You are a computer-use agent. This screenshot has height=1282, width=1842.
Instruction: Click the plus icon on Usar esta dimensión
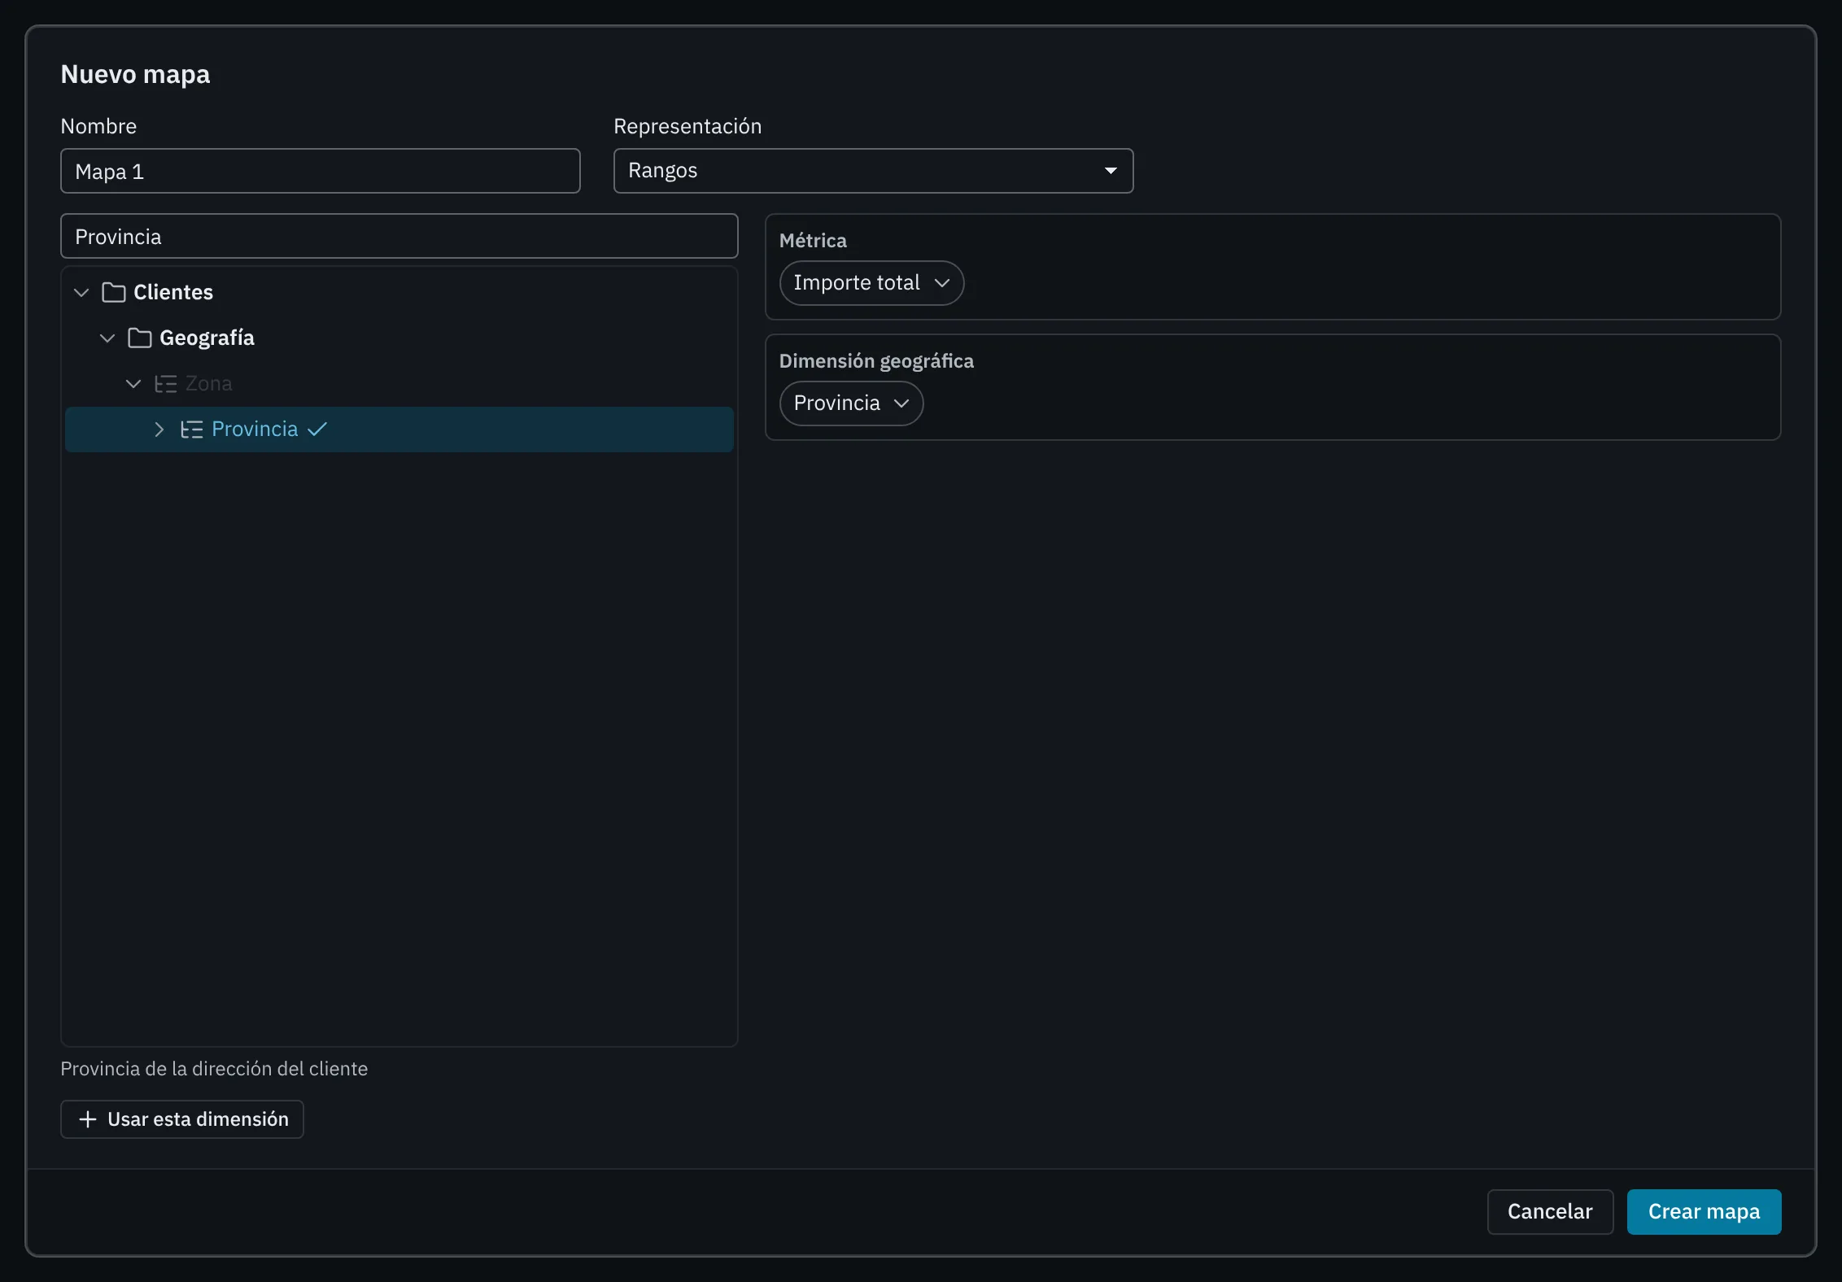pyautogui.click(x=88, y=1119)
